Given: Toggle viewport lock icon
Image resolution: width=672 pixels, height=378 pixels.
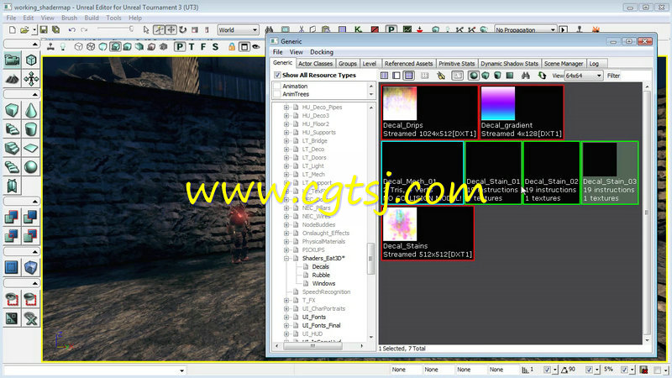Looking at the screenshot, I should (x=232, y=47).
